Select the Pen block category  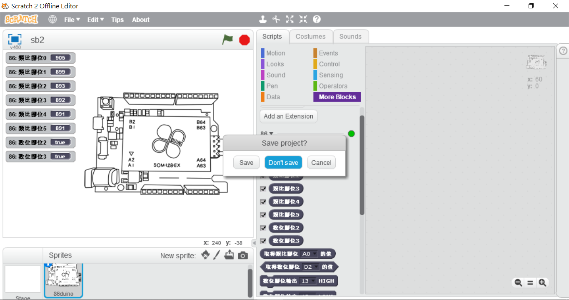tap(272, 86)
